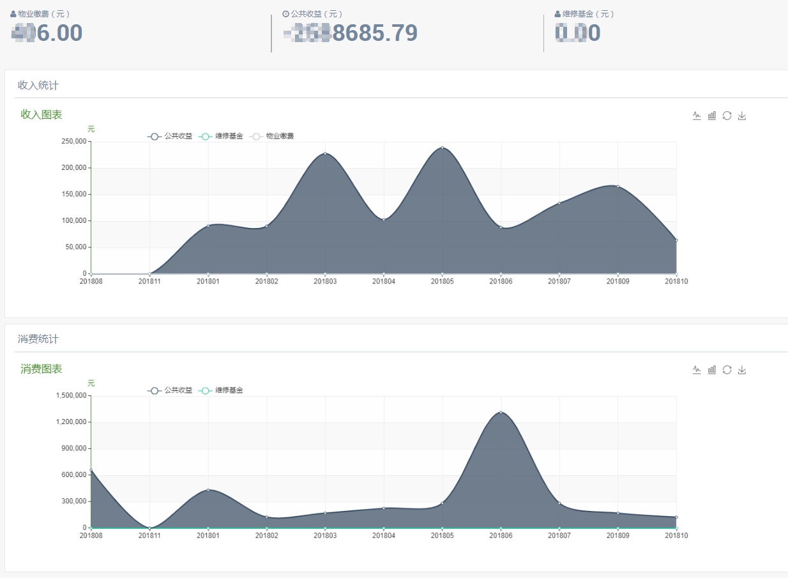Click the 物业缴费 amount at top
The image size is (788, 578).
tap(48, 33)
